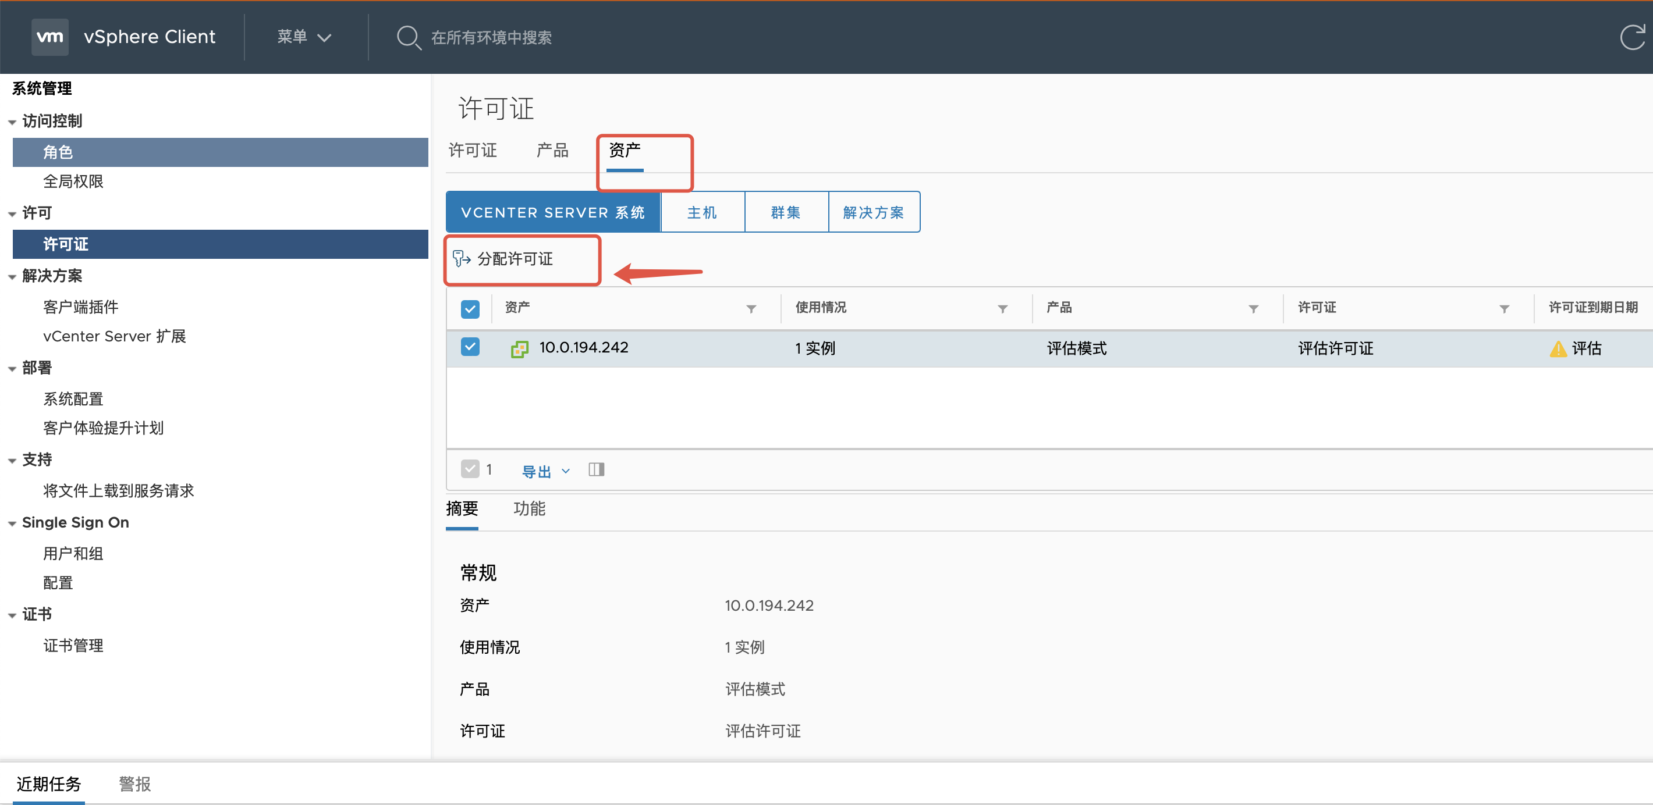Switch to the 许可证 tab
The width and height of the screenshot is (1653, 805).
[x=473, y=150]
